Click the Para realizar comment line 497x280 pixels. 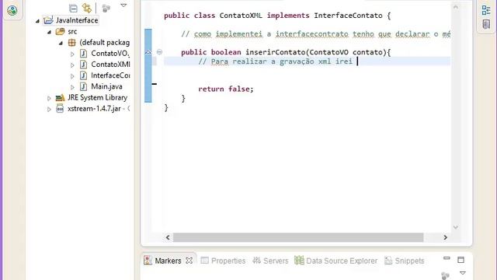pyautogui.click(x=275, y=61)
